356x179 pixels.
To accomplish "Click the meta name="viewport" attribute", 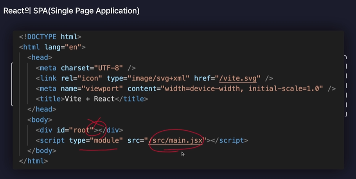I will (92, 89).
